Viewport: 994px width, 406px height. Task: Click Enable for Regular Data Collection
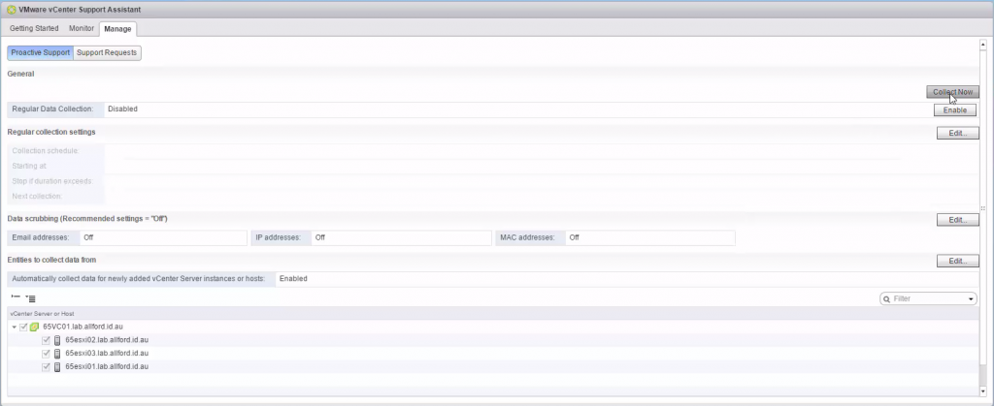tap(955, 110)
